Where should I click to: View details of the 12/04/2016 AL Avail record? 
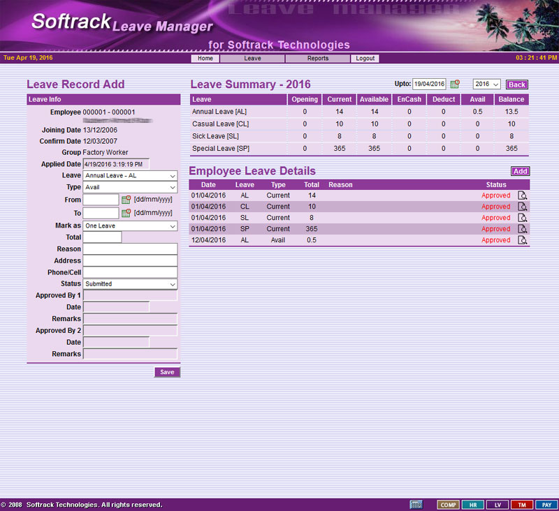(523, 240)
